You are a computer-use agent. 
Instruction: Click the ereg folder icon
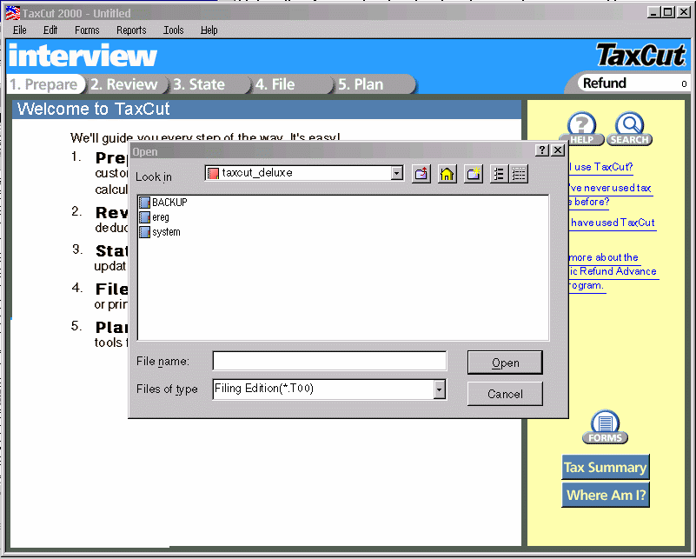coord(144,217)
